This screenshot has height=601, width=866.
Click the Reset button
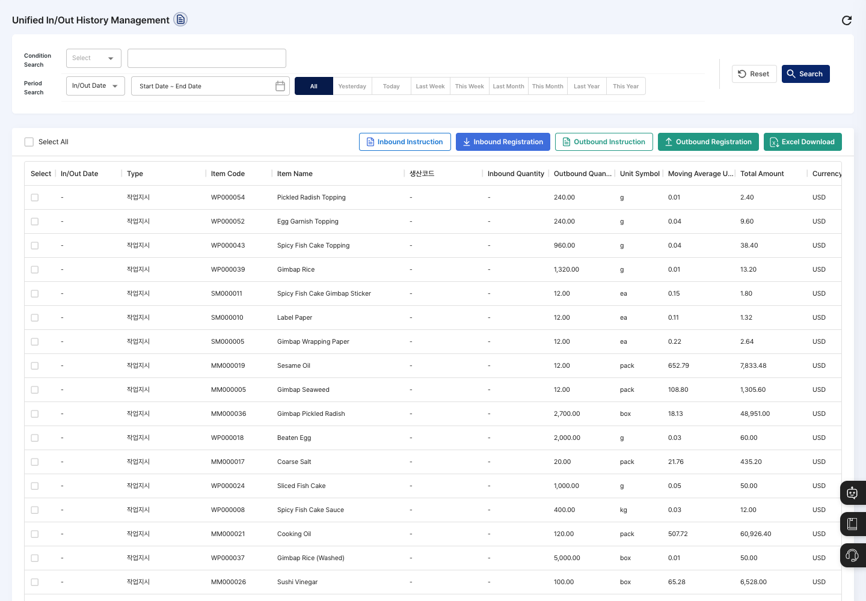click(754, 74)
